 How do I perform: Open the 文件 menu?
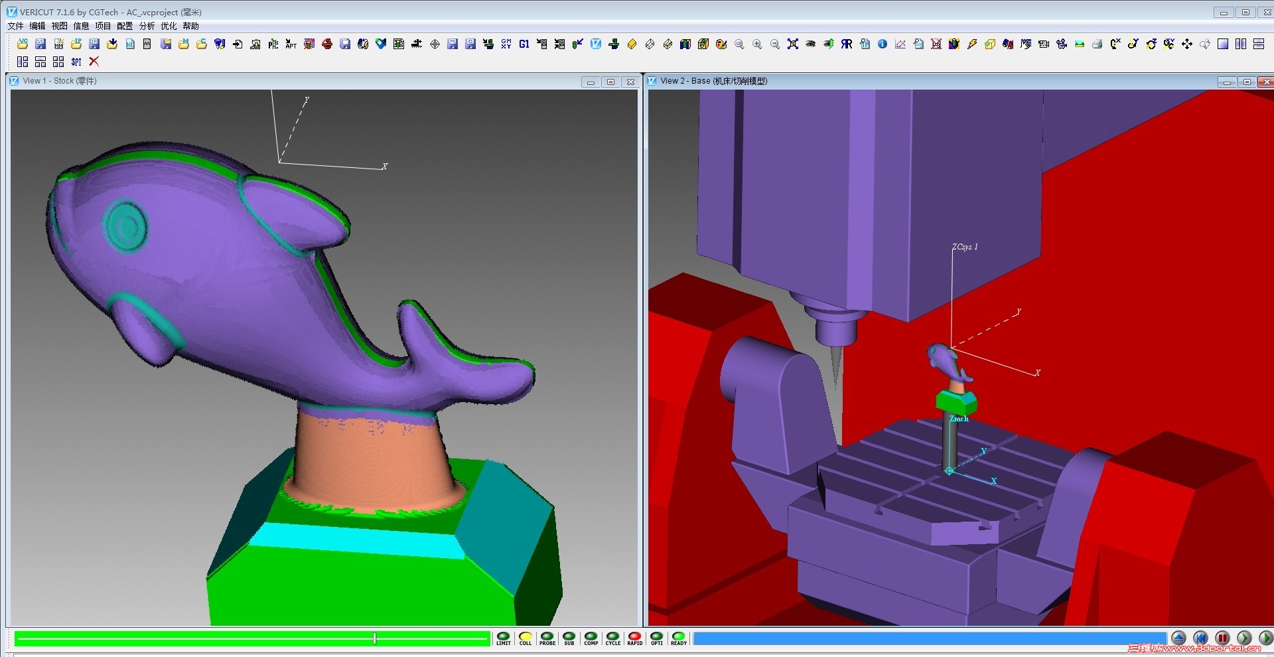click(15, 26)
